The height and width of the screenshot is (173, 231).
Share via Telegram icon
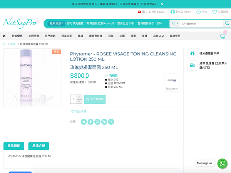coord(84,122)
